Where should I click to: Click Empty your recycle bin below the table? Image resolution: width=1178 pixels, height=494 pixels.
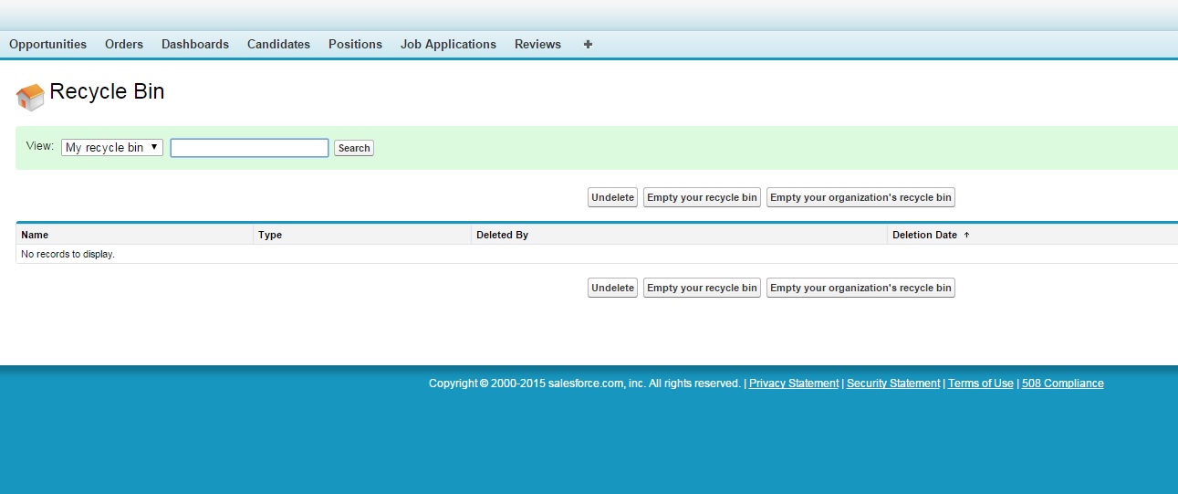tap(702, 289)
